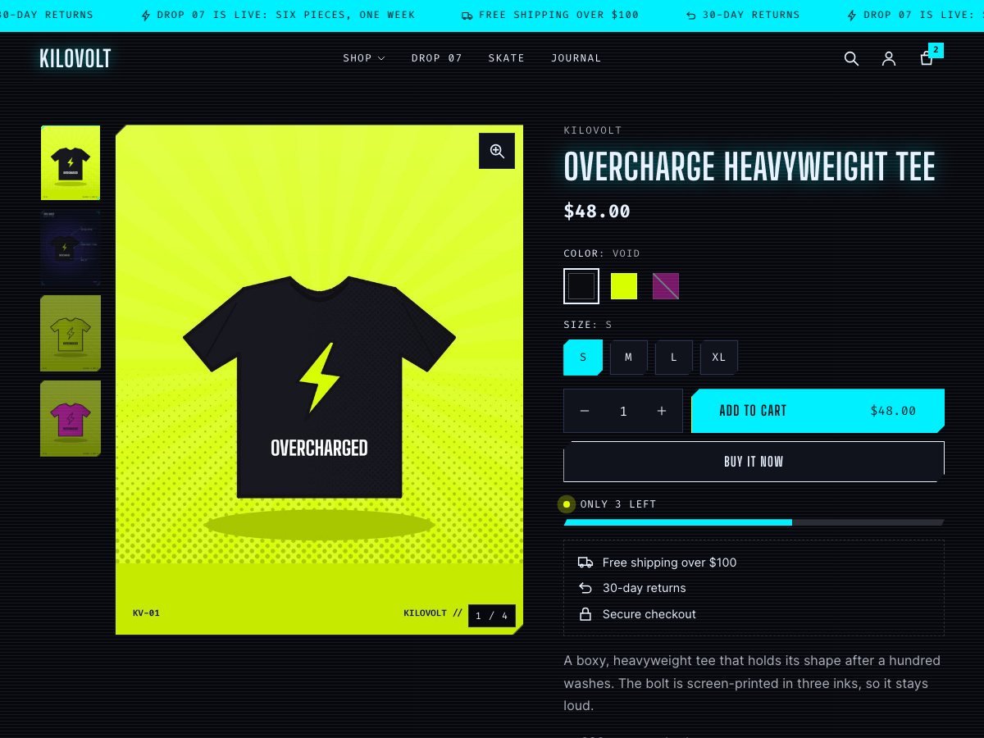
Task: Decrease quantity with the minus button
Action: 585,411
